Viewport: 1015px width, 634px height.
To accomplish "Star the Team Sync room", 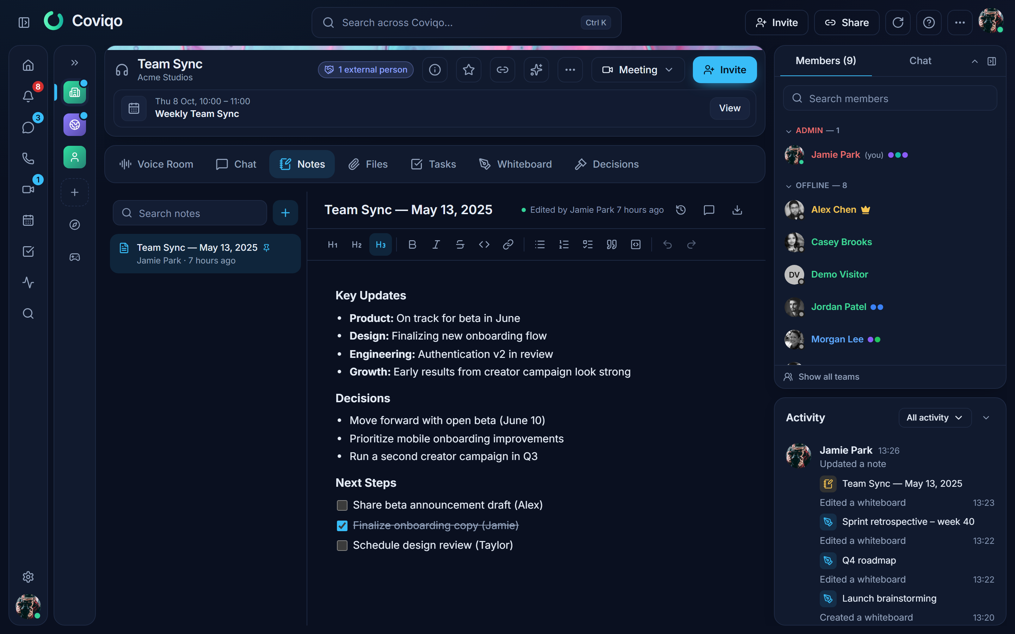I will (x=468, y=70).
